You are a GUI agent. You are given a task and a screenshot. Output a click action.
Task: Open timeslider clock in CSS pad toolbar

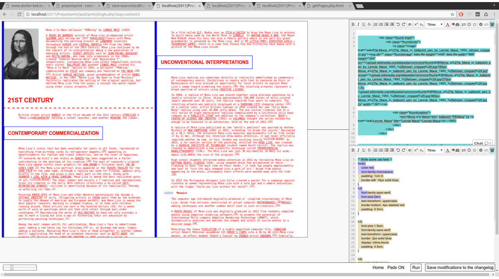[x=469, y=150]
